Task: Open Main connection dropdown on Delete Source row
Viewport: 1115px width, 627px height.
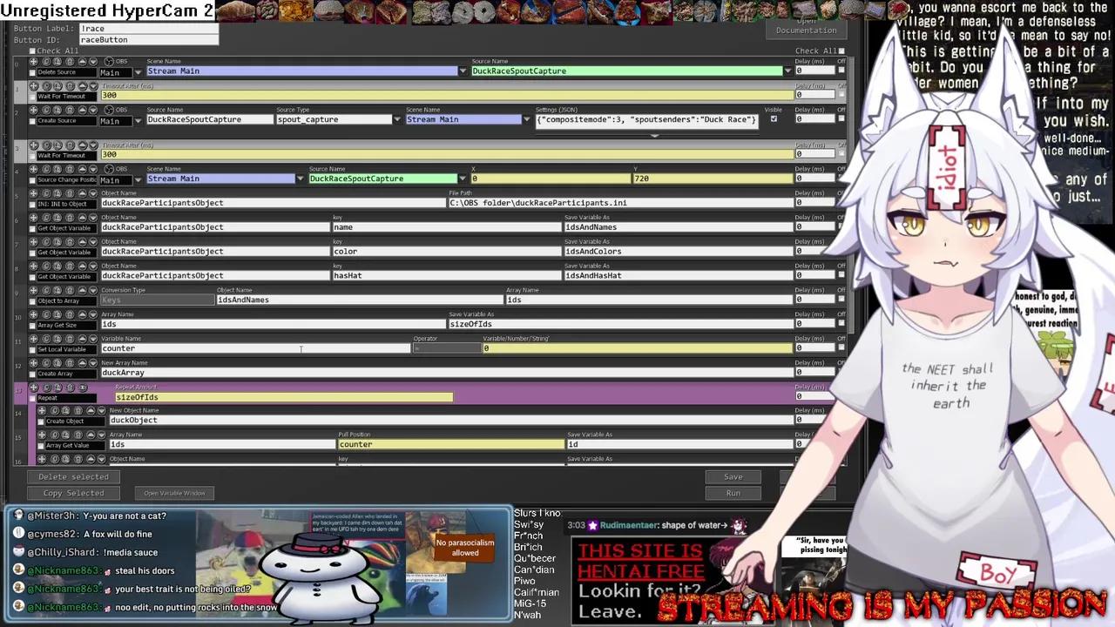Action: click(138, 72)
